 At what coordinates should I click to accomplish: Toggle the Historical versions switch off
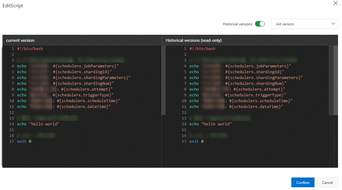(x=260, y=24)
